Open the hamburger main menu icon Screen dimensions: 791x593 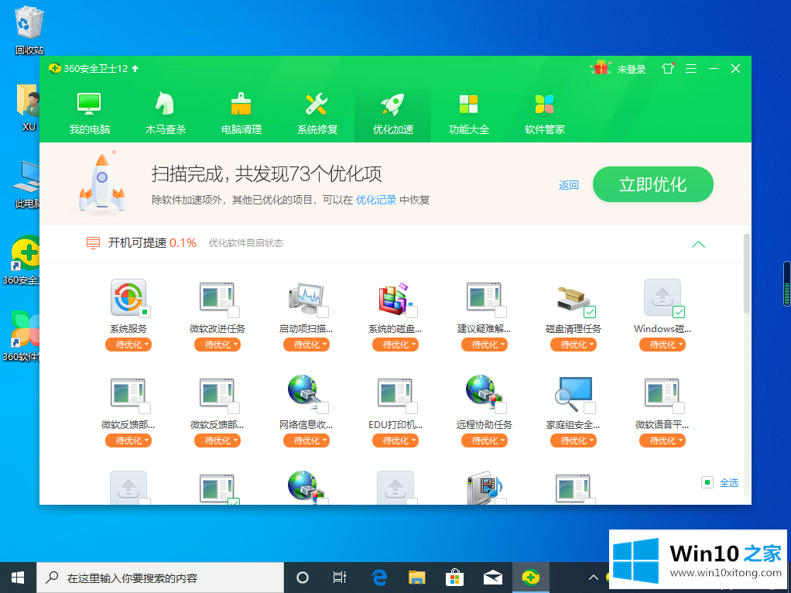pyautogui.click(x=691, y=69)
